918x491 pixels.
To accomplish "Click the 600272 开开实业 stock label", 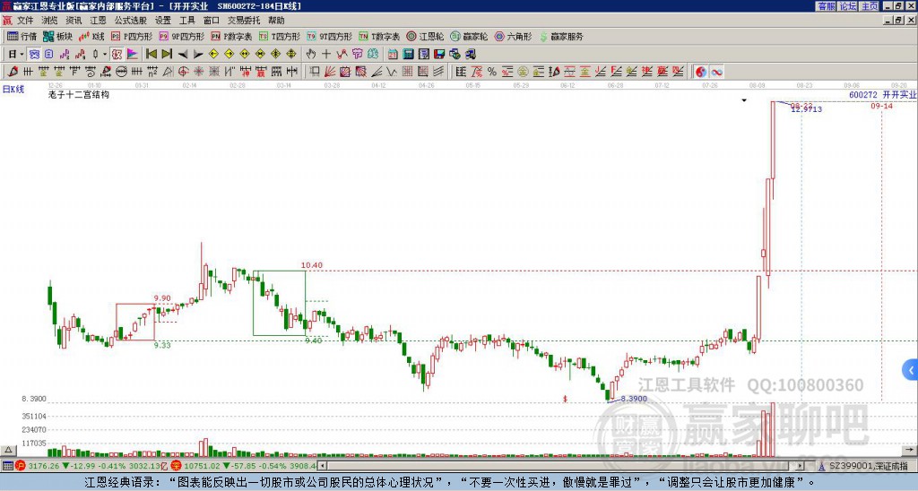I will 882,94.
